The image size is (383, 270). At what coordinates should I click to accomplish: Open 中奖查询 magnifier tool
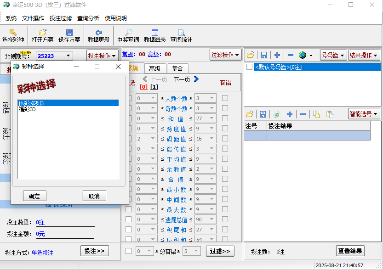coord(128,33)
